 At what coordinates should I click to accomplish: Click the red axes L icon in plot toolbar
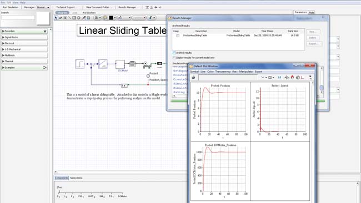[303, 78]
